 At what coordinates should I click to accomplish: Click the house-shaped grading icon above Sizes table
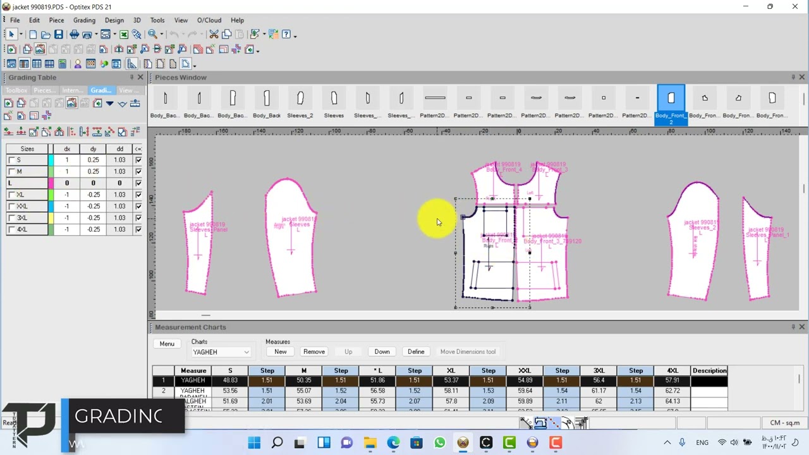tap(59, 131)
